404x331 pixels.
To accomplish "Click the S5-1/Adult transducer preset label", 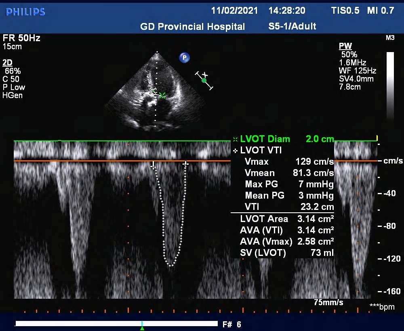I will (x=292, y=27).
